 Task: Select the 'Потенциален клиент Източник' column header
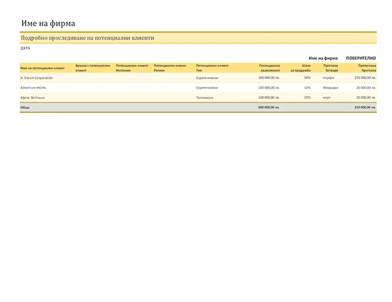coord(132,68)
